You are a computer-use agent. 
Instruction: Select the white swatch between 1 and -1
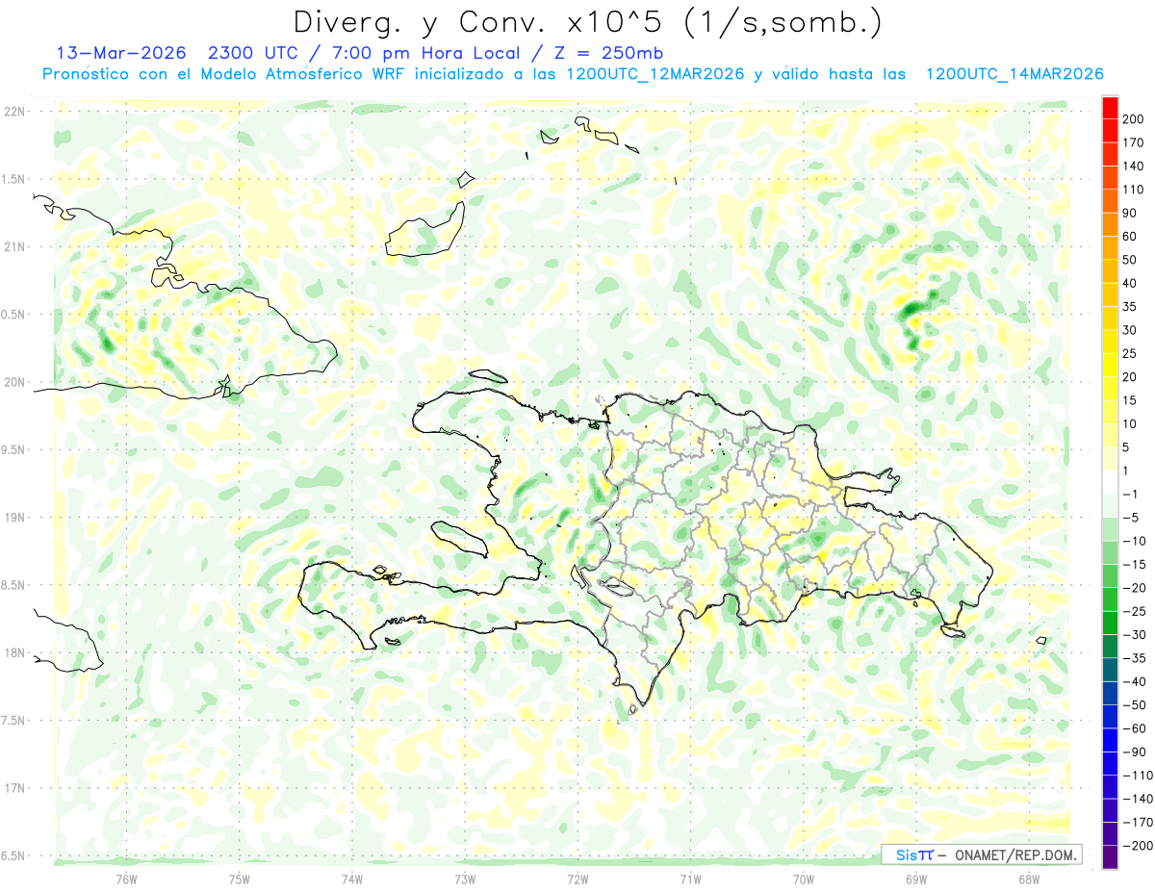coord(1110,482)
